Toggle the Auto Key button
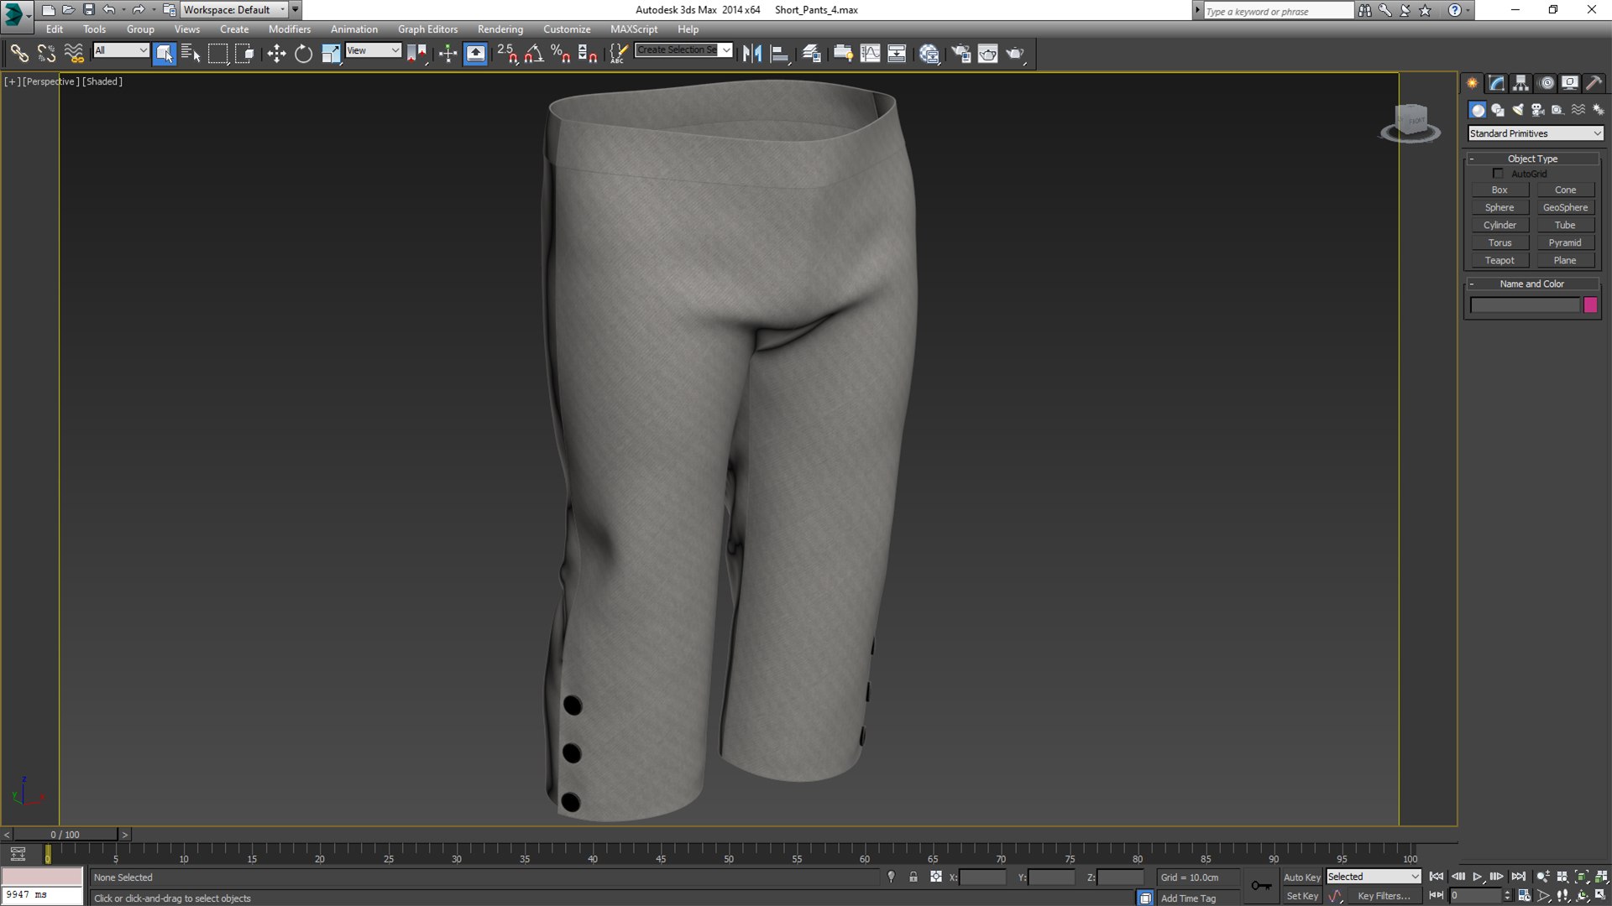 point(1301,877)
